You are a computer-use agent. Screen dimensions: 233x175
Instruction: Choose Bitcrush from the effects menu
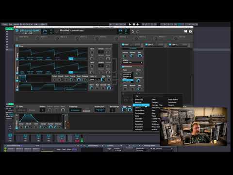click(x=138, y=103)
